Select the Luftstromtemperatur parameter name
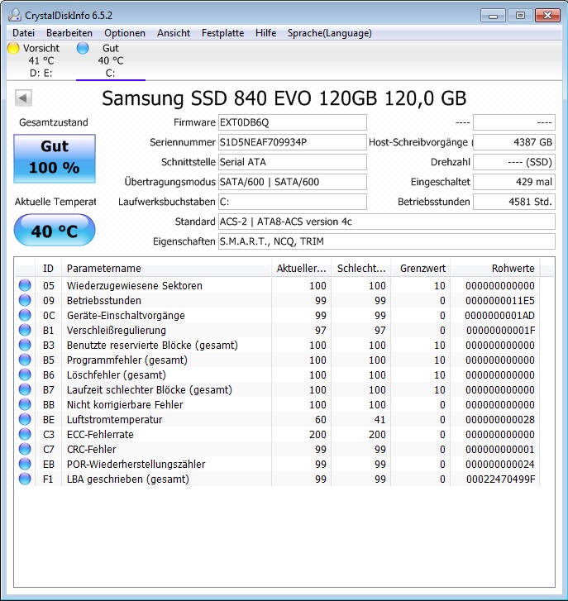 [x=115, y=420]
